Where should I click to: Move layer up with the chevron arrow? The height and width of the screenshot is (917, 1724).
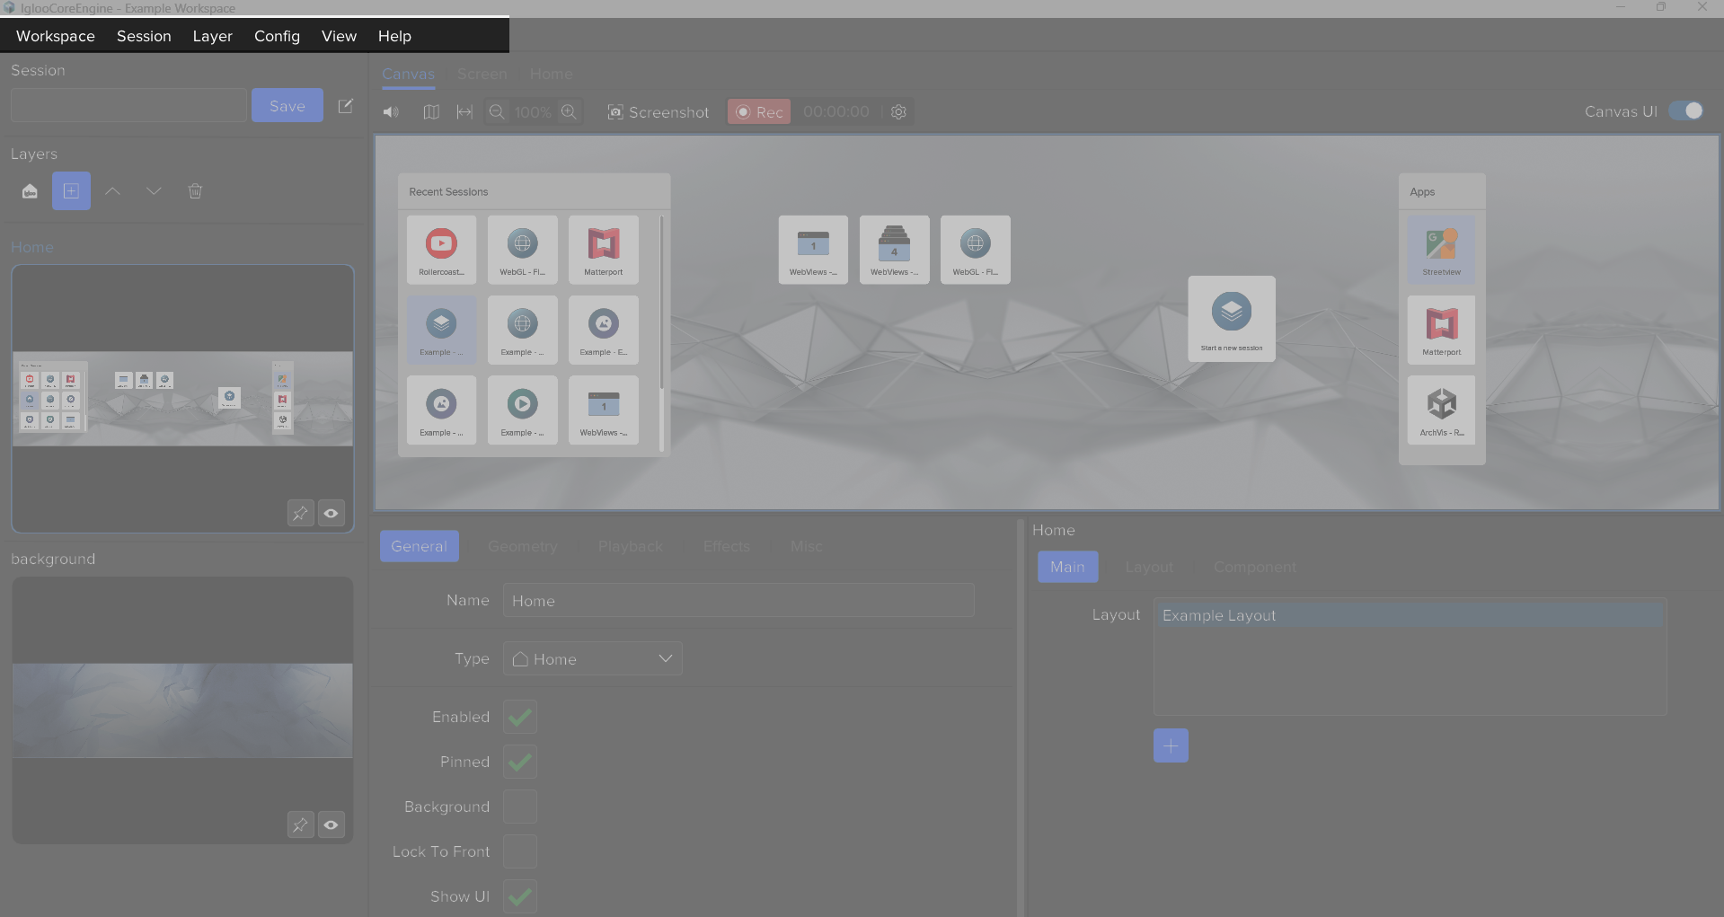click(x=112, y=191)
